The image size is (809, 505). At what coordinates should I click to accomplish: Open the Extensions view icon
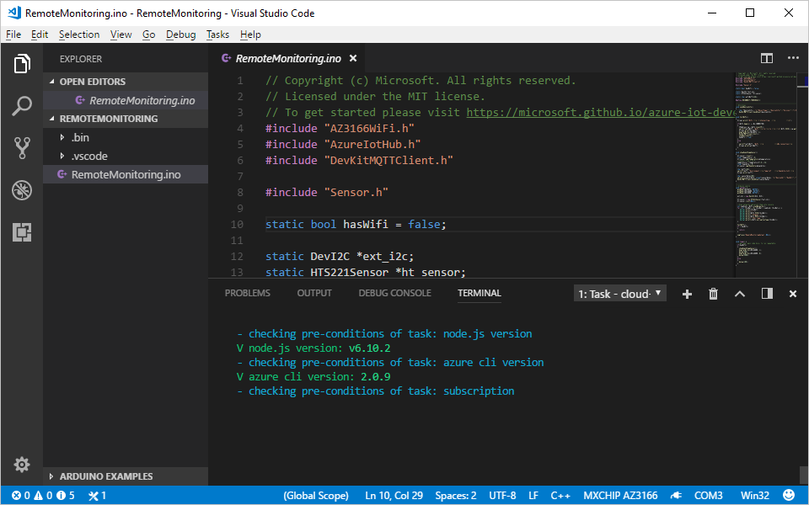(22, 232)
